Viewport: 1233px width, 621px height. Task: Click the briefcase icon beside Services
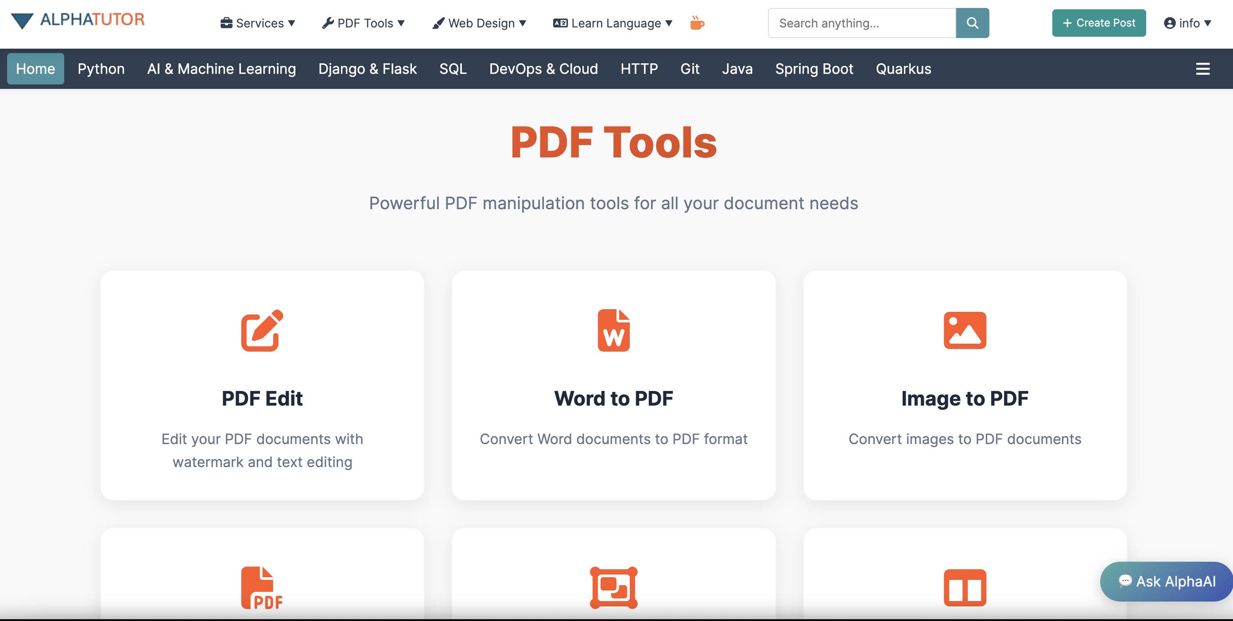coord(226,23)
